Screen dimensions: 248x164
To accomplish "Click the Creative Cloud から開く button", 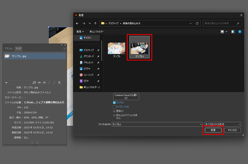I will [126, 96].
